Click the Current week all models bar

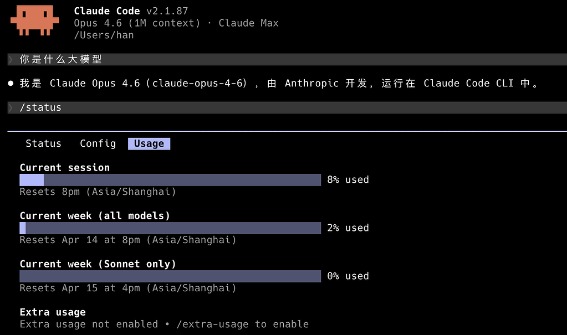pos(170,228)
